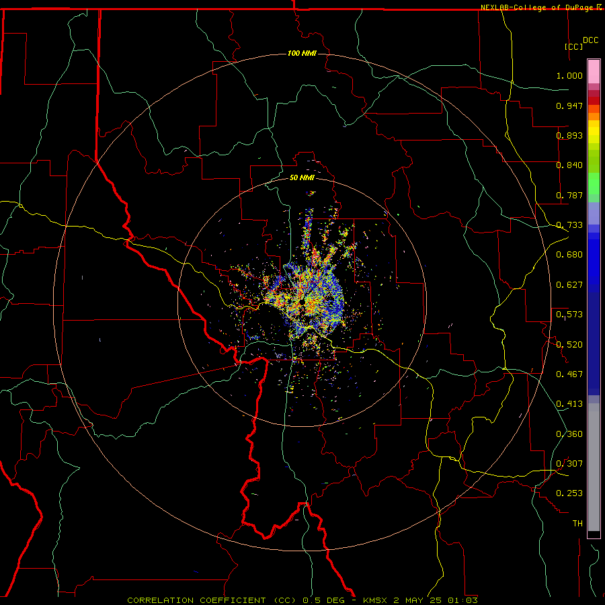Click the 0.413 value on the color scale
Image resolution: width=605 pixels, height=605 pixels.
coord(569,404)
